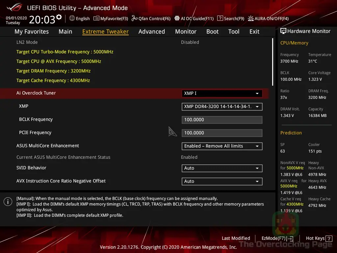Click the Last Modified button
Screen dimensions: 337x253
click(236, 238)
